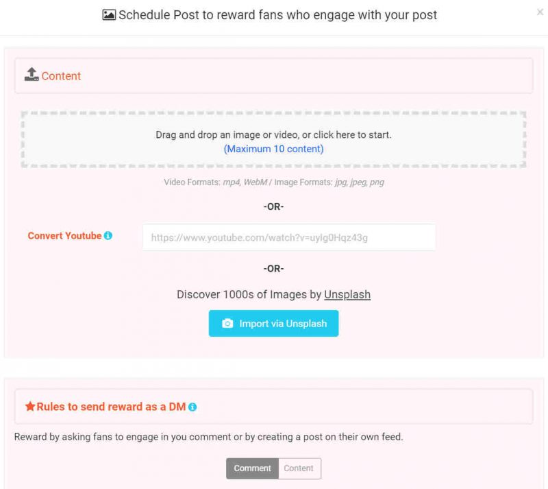548x489 pixels.
Task: Click the upload icon next to Content
Action: 32,74
